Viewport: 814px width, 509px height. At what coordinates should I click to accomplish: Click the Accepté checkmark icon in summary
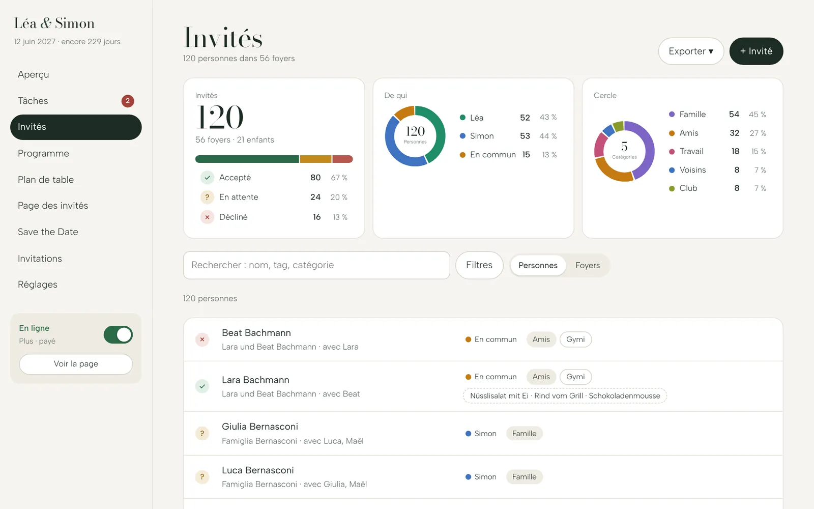(207, 178)
